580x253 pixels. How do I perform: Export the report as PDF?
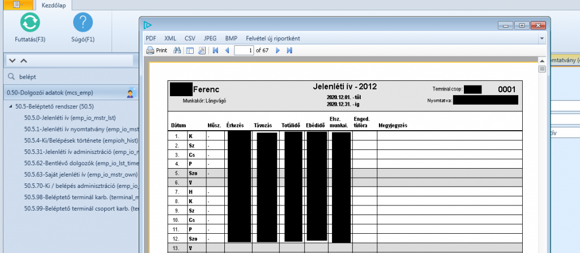tap(151, 38)
